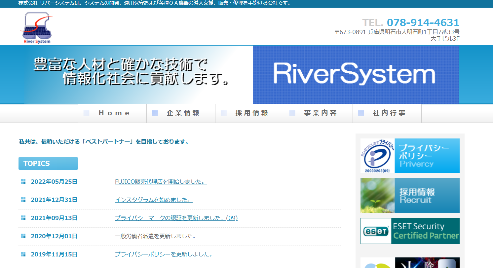Click the grid icon beside 事業内容
493x268 pixels.
click(292, 113)
